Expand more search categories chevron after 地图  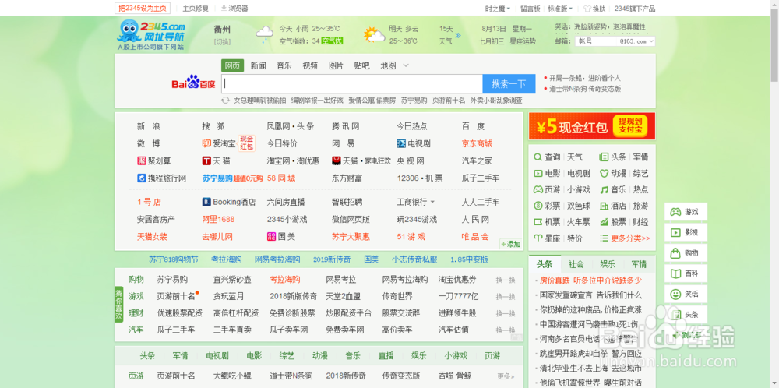[x=406, y=65]
